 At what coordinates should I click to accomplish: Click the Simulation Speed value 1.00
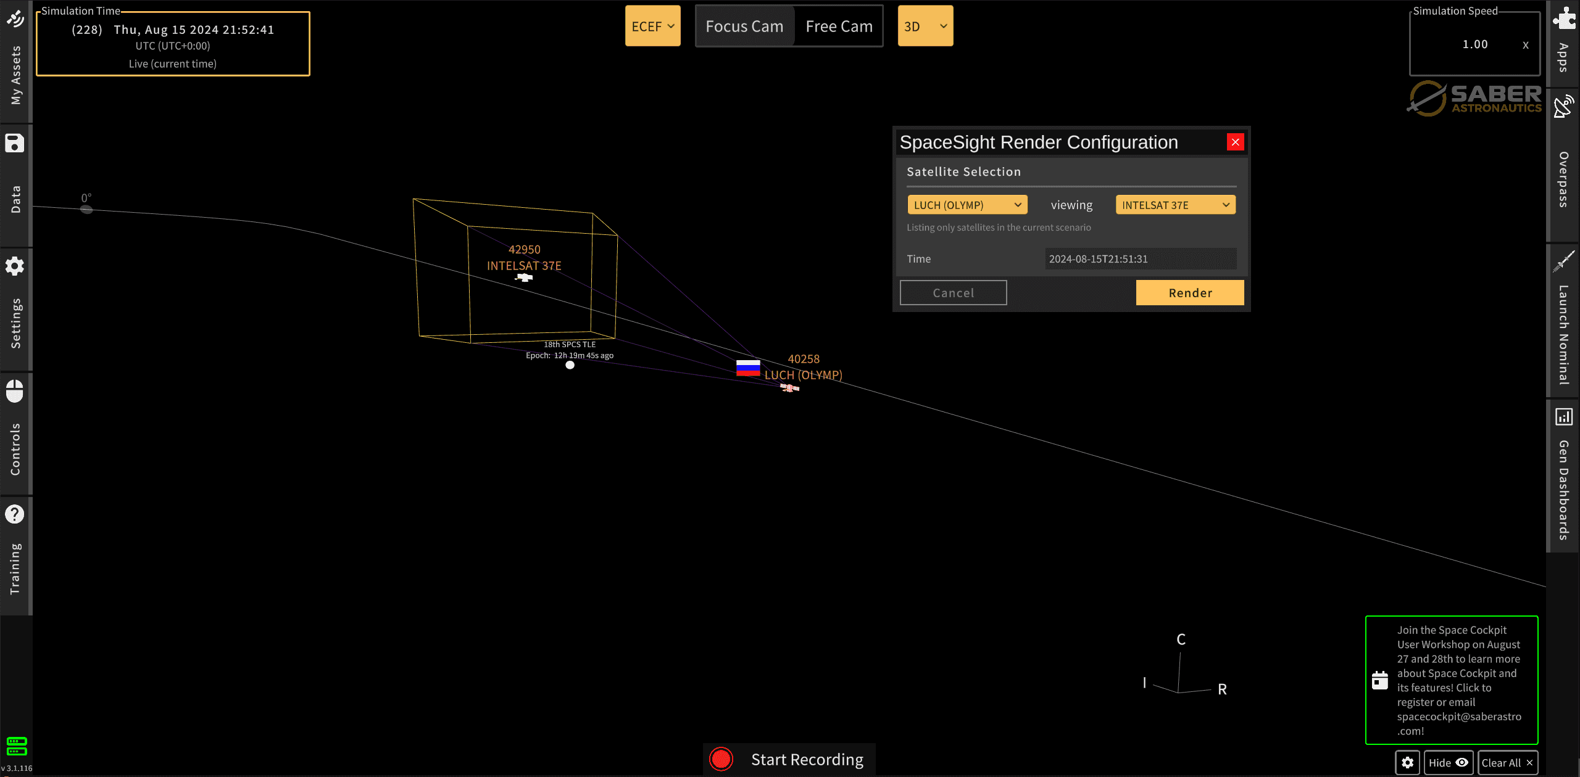1474,44
